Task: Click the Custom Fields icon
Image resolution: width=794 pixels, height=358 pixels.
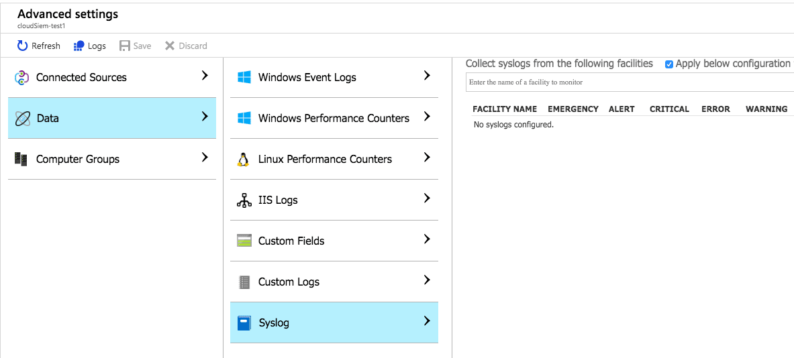Action: coord(244,241)
